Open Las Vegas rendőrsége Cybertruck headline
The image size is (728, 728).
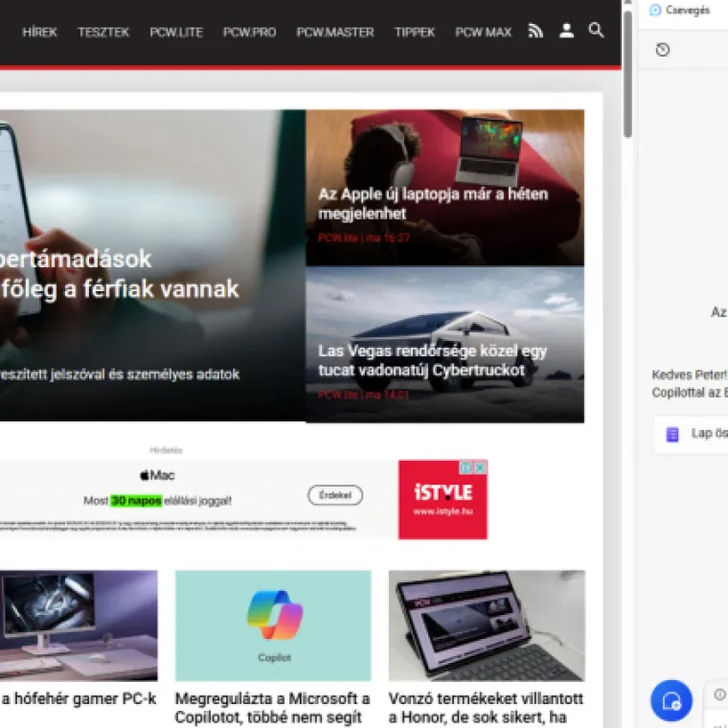click(432, 360)
